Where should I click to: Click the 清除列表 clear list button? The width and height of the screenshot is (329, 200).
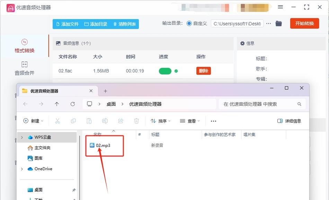point(125,24)
